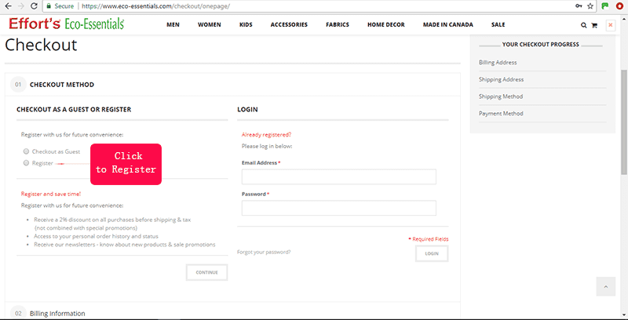Screen dimensions: 628x320
Task: Expand the Billing Information section
Action: pos(57,313)
